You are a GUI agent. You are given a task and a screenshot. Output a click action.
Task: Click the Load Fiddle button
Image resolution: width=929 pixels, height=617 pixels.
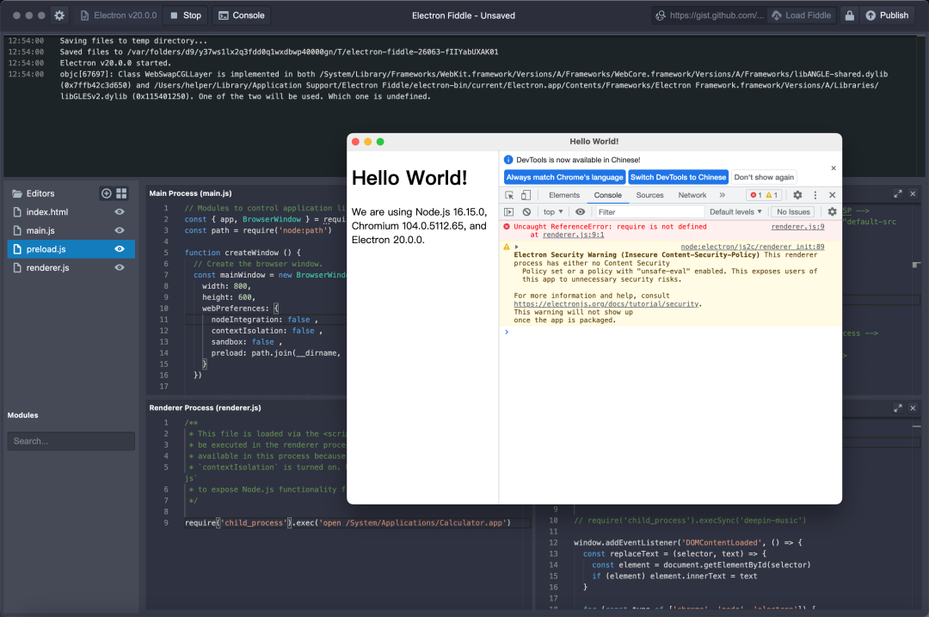pos(802,15)
